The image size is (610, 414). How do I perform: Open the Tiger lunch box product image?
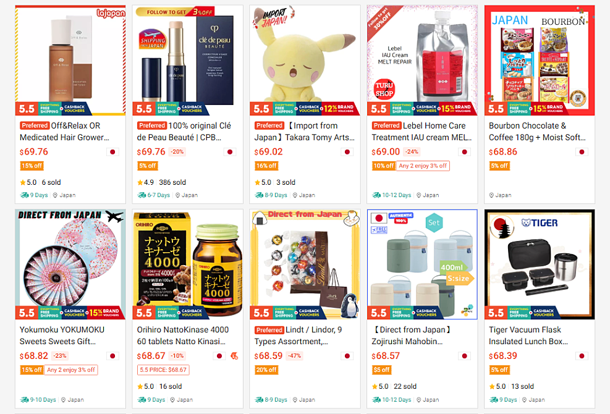pyautogui.click(x=540, y=264)
